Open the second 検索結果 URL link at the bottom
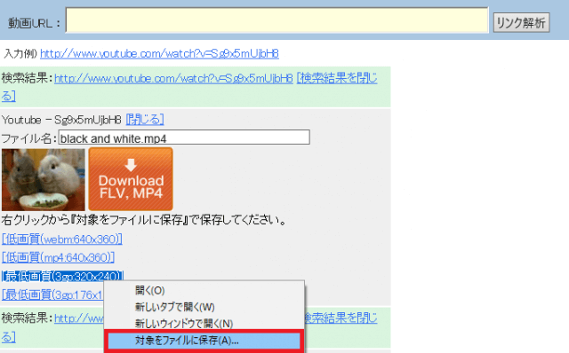Screen dimensions: 569x353 [x=79, y=318]
